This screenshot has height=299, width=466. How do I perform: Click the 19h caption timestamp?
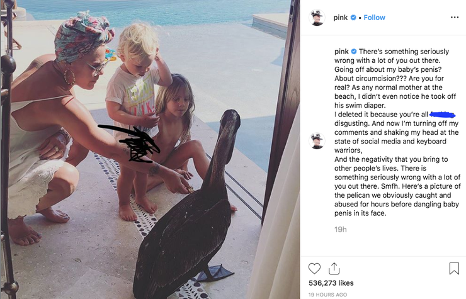(340, 230)
